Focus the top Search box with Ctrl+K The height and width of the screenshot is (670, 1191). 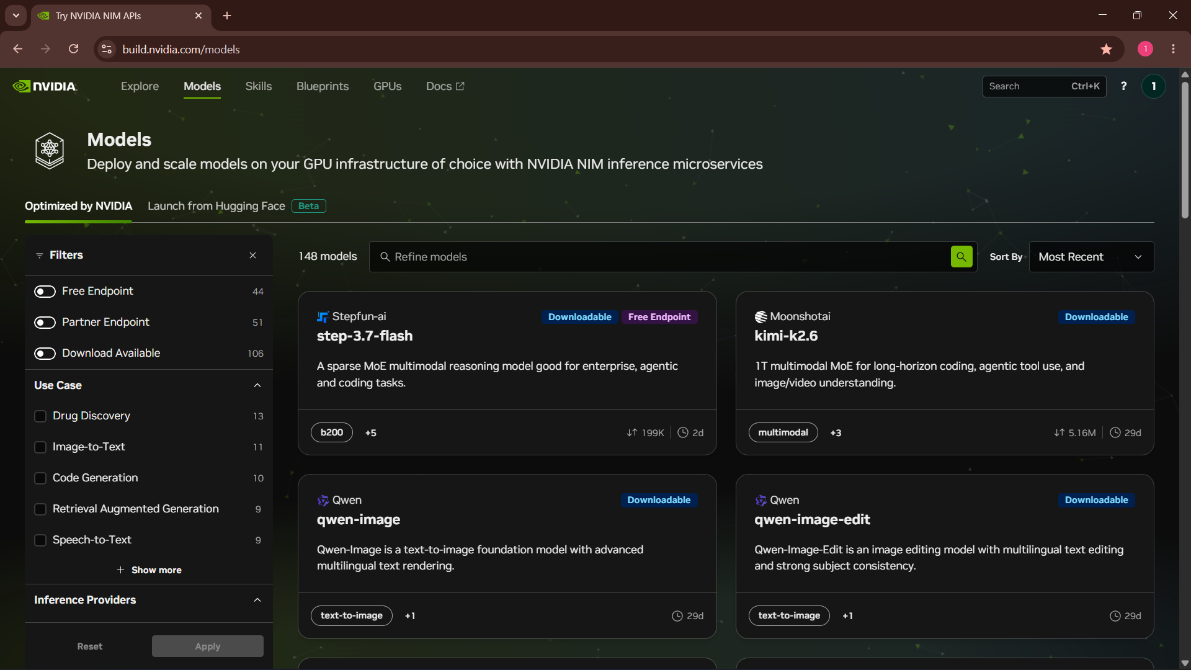(1044, 86)
